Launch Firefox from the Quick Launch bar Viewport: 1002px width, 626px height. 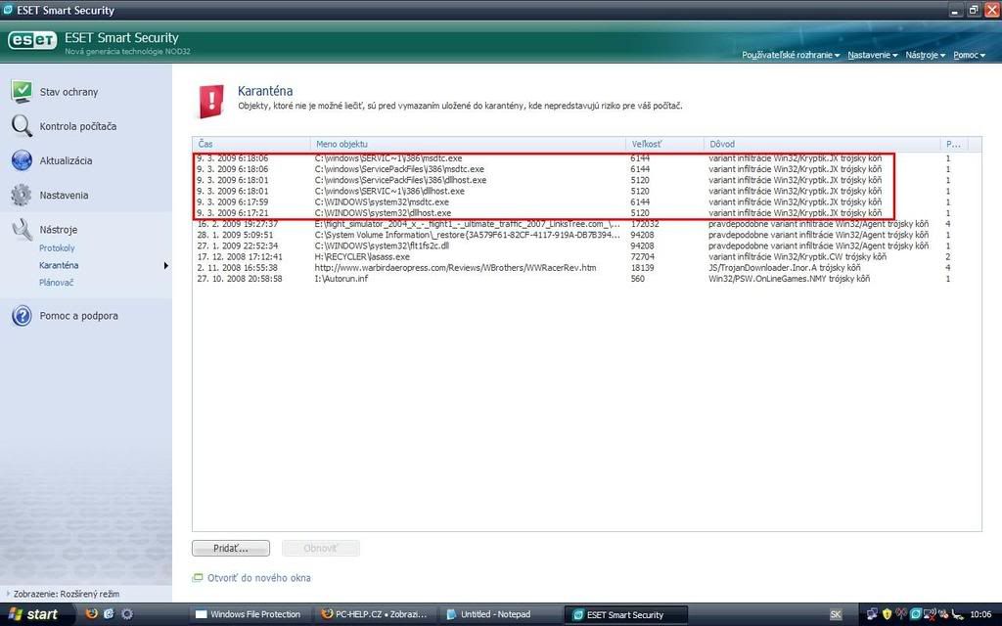point(91,614)
